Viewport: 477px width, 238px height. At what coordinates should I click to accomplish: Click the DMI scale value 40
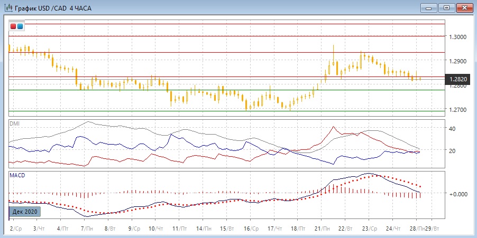coord(452,128)
